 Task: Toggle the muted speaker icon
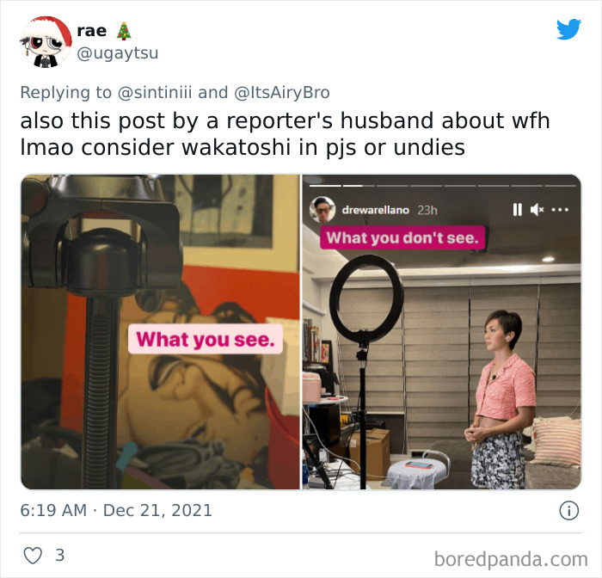[x=537, y=210]
